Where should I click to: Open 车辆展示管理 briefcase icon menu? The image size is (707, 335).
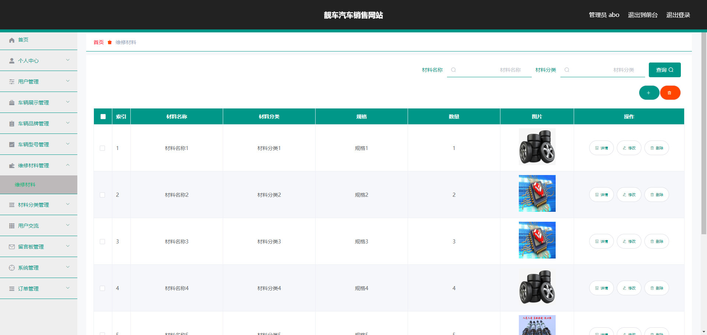12,103
